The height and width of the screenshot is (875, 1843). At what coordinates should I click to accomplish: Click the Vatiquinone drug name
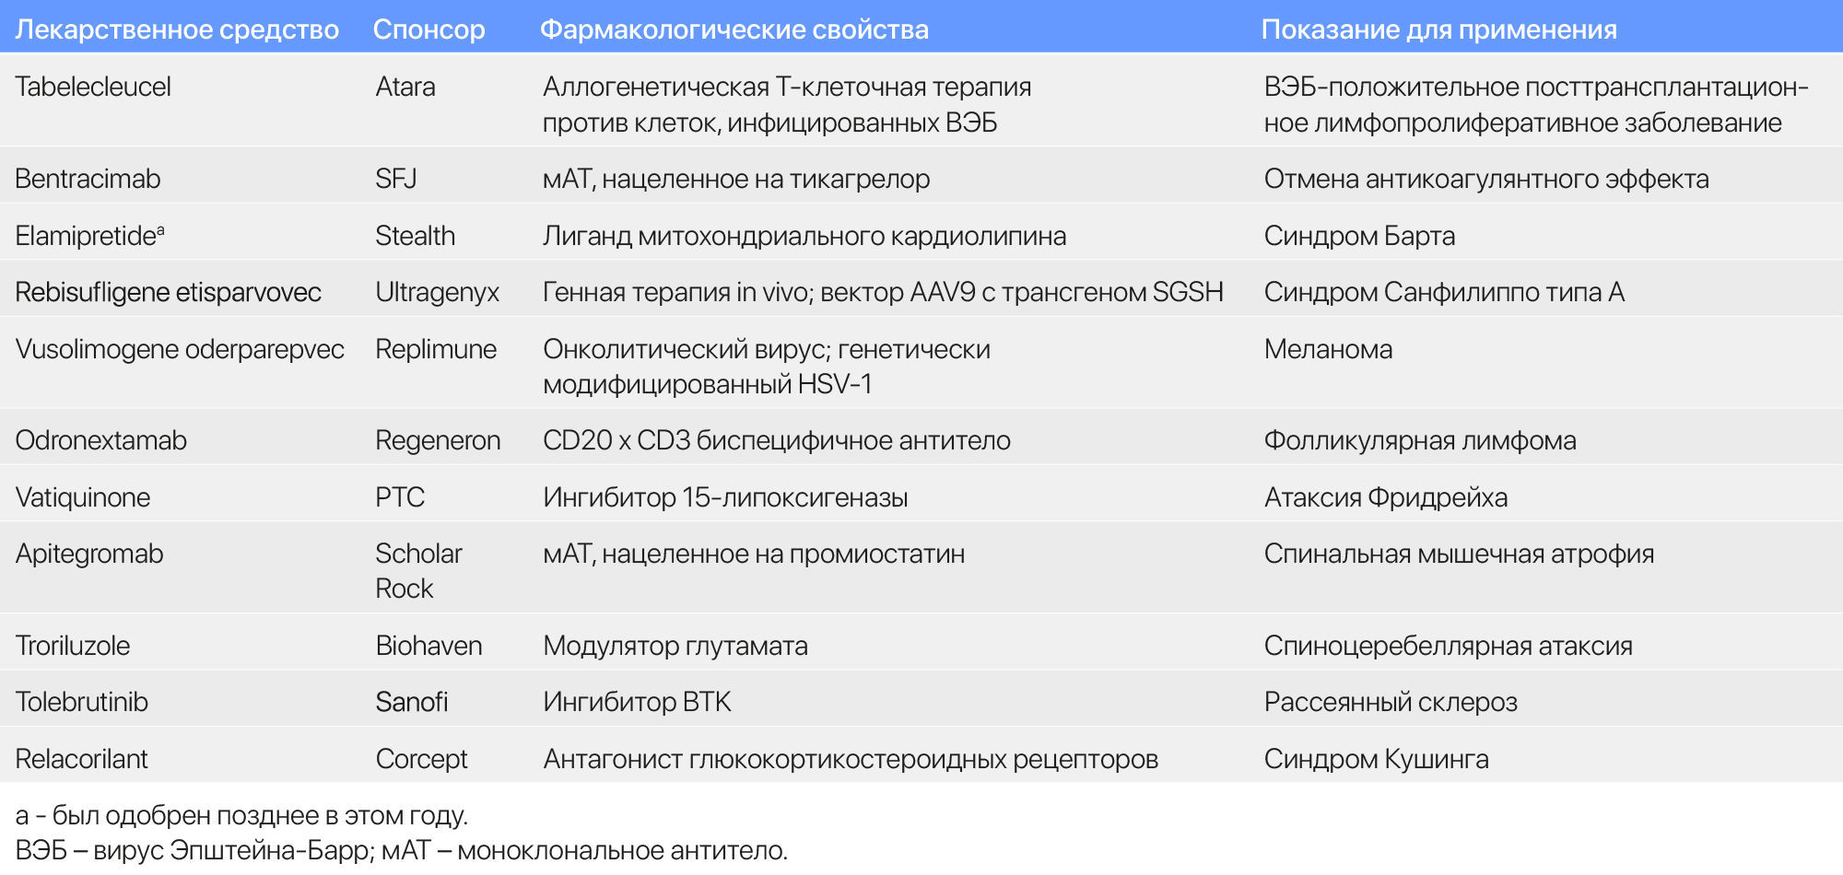coord(82,497)
